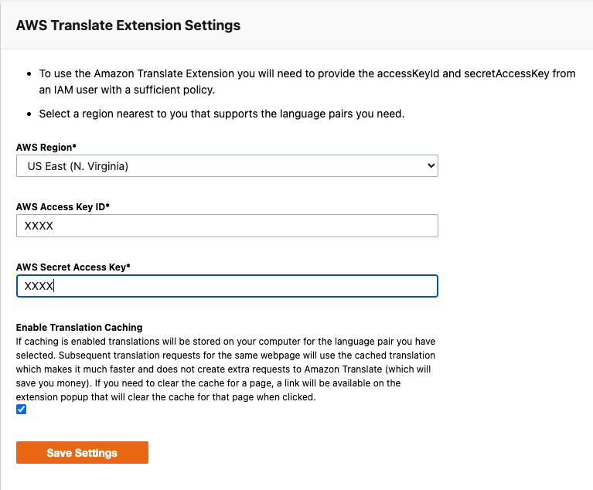This screenshot has height=490, width=593.
Task: Select the US East (N. Virginia) value text
Action: [x=77, y=165]
